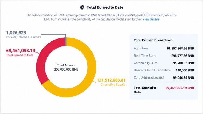Viewport: 203px width, 114px height.
Task: Click the 1,026,823 locked value
Action: click(x=16, y=33)
